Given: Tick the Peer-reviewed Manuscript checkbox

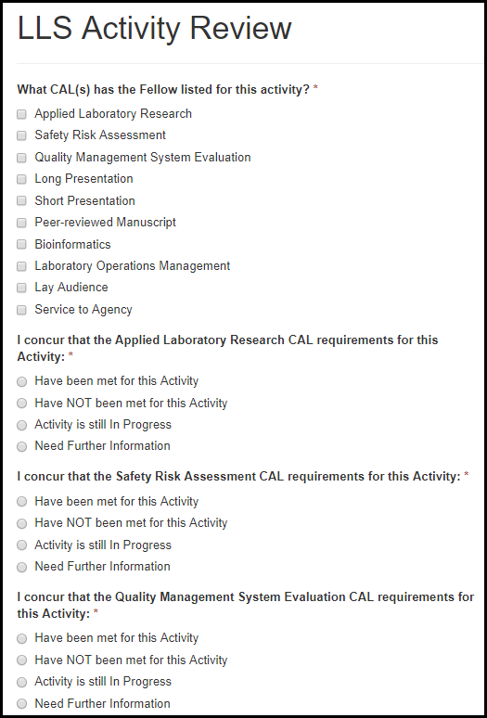Looking at the screenshot, I should [21, 223].
